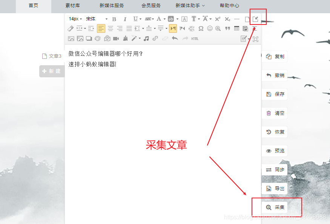The image size is (330, 224).
Task: Select 文章3 in the article list
Action: click(52, 56)
